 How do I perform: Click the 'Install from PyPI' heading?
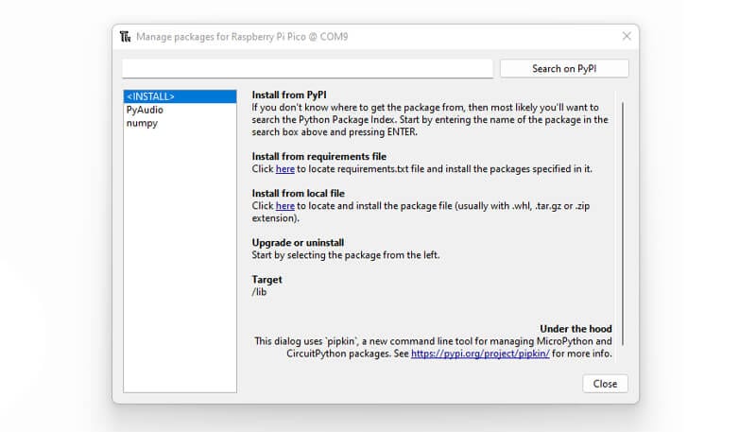289,95
